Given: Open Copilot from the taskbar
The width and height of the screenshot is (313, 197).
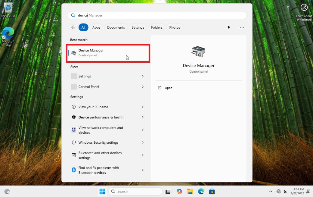Looking at the screenshot, I should click(179, 191).
